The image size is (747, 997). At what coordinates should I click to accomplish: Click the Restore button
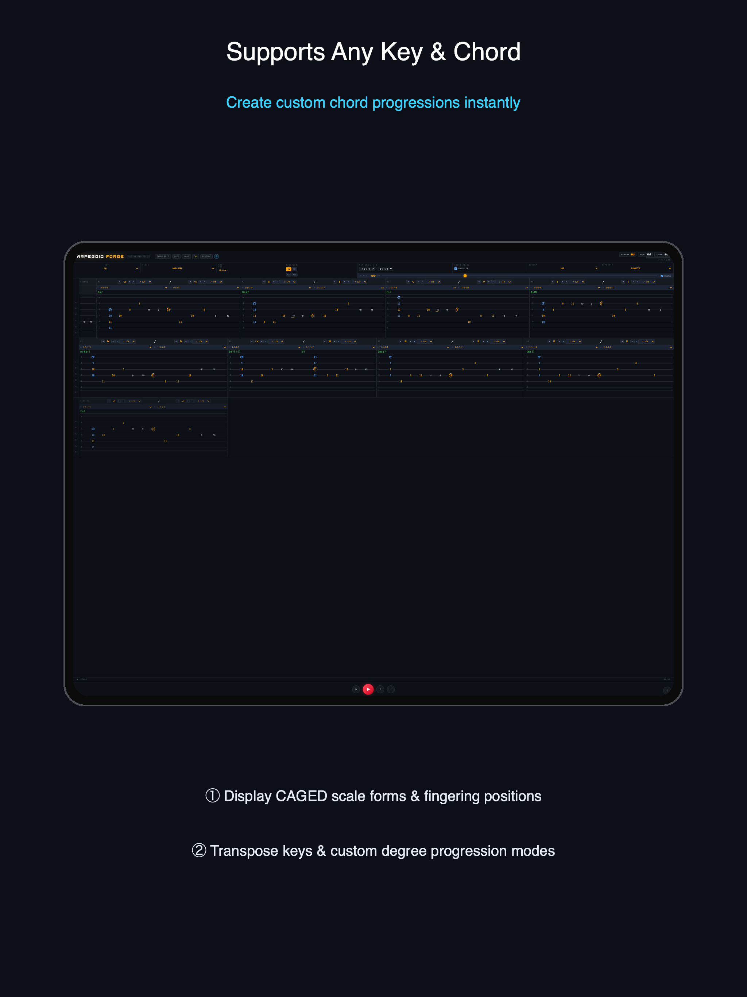pyautogui.click(x=206, y=257)
